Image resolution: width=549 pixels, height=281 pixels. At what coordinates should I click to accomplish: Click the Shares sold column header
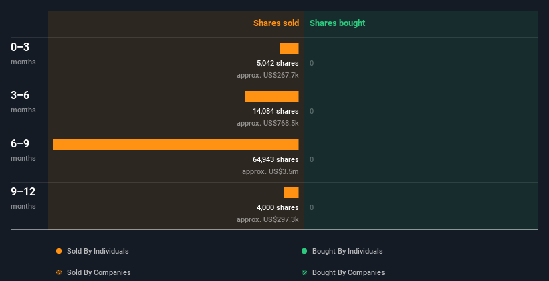point(276,23)
